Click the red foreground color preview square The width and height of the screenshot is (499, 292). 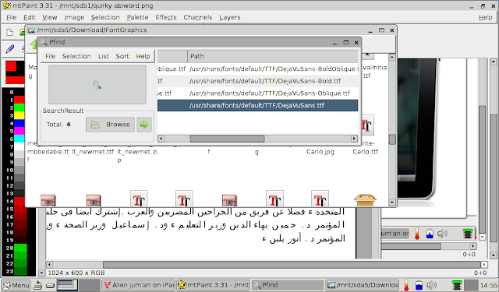[x=11, y=66]
